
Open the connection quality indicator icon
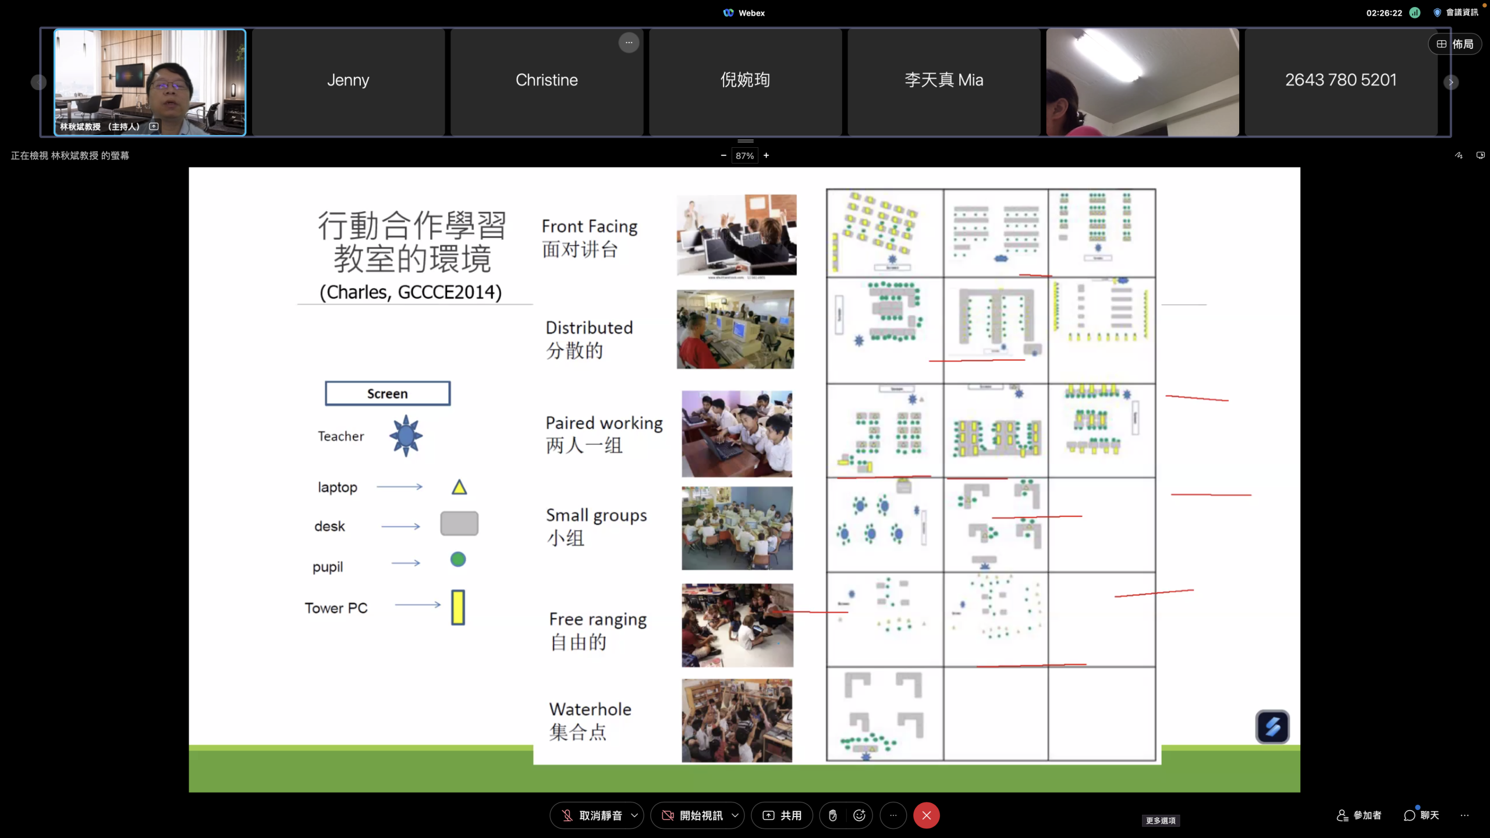[1415, 13]
